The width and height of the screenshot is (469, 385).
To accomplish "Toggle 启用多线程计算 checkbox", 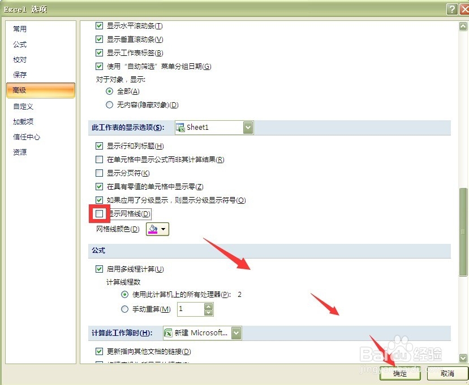I will pyautogui.click(x=100, y=269).
